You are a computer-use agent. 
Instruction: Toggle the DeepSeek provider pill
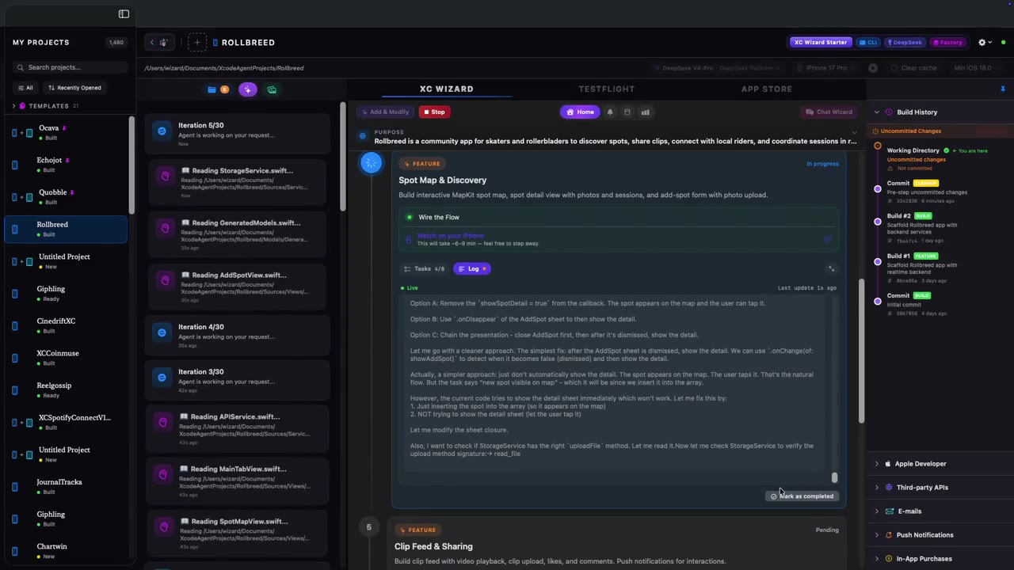click(x=904, y=42)
